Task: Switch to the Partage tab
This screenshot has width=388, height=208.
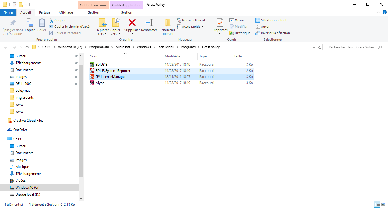Action: (x=45, y=12)
